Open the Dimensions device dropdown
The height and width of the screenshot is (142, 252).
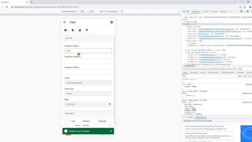click(69, 11)
